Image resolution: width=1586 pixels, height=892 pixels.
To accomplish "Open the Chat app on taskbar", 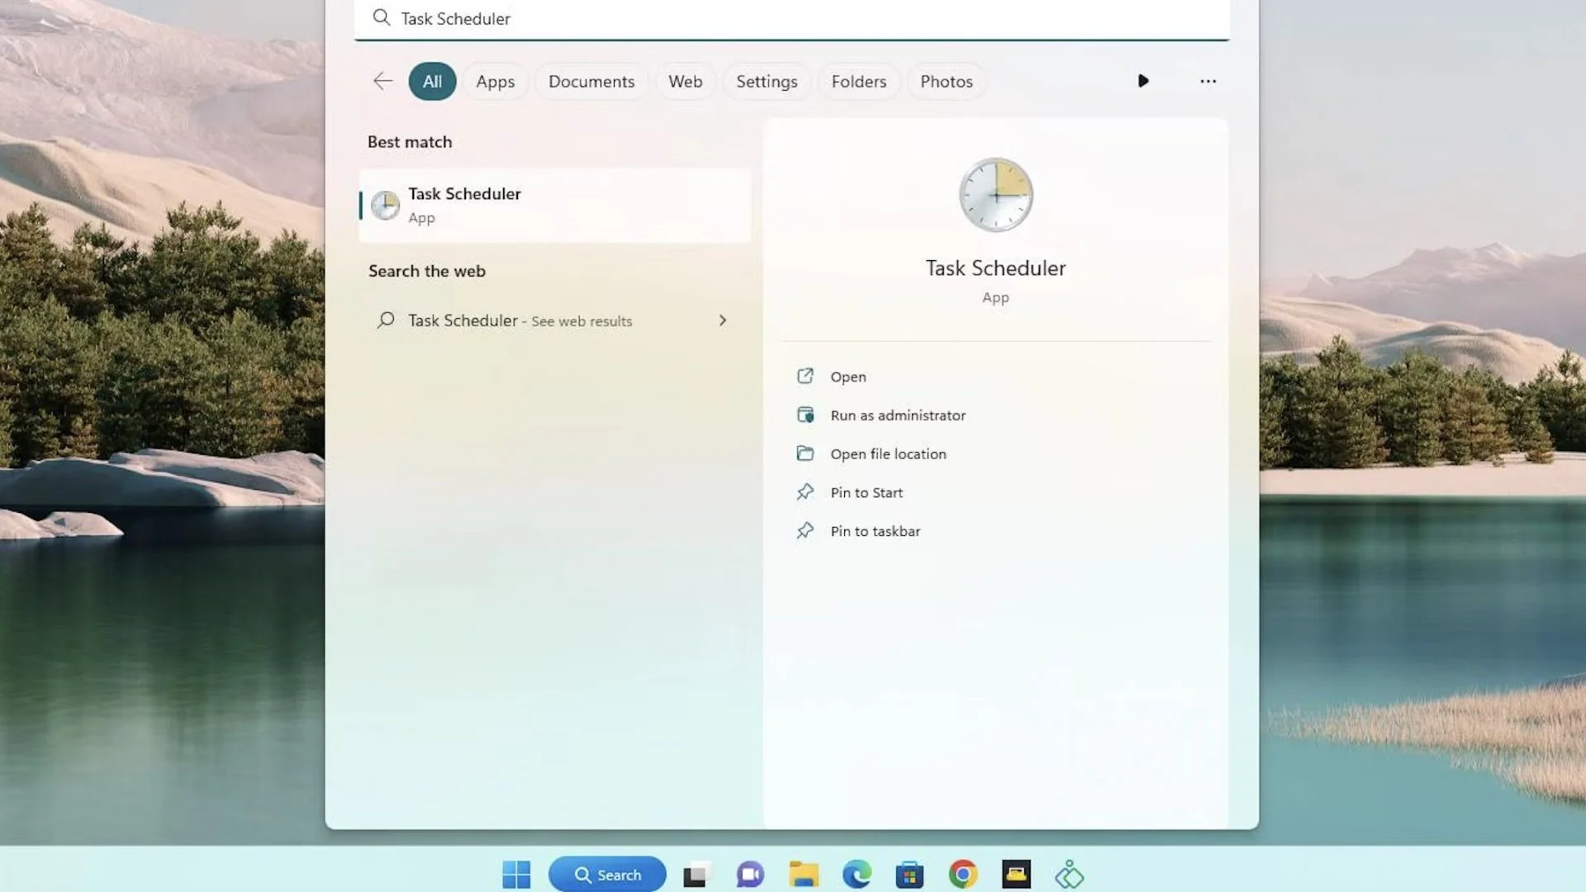I will (750, 874).
